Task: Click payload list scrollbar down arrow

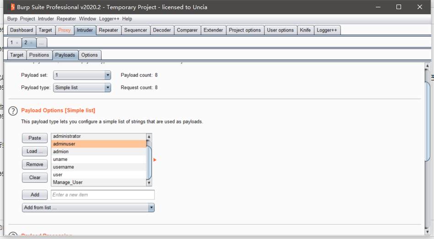Action: pyautogui.click(x=149, y=183)
